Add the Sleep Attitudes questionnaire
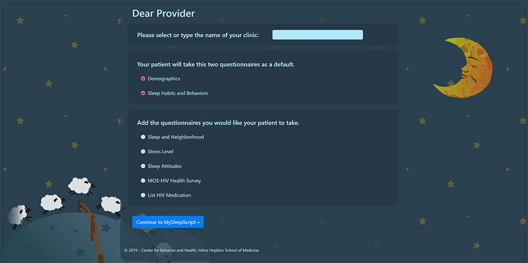Image resolution: width=528 pixels, height=263 pixels. [x=143, y=166]
